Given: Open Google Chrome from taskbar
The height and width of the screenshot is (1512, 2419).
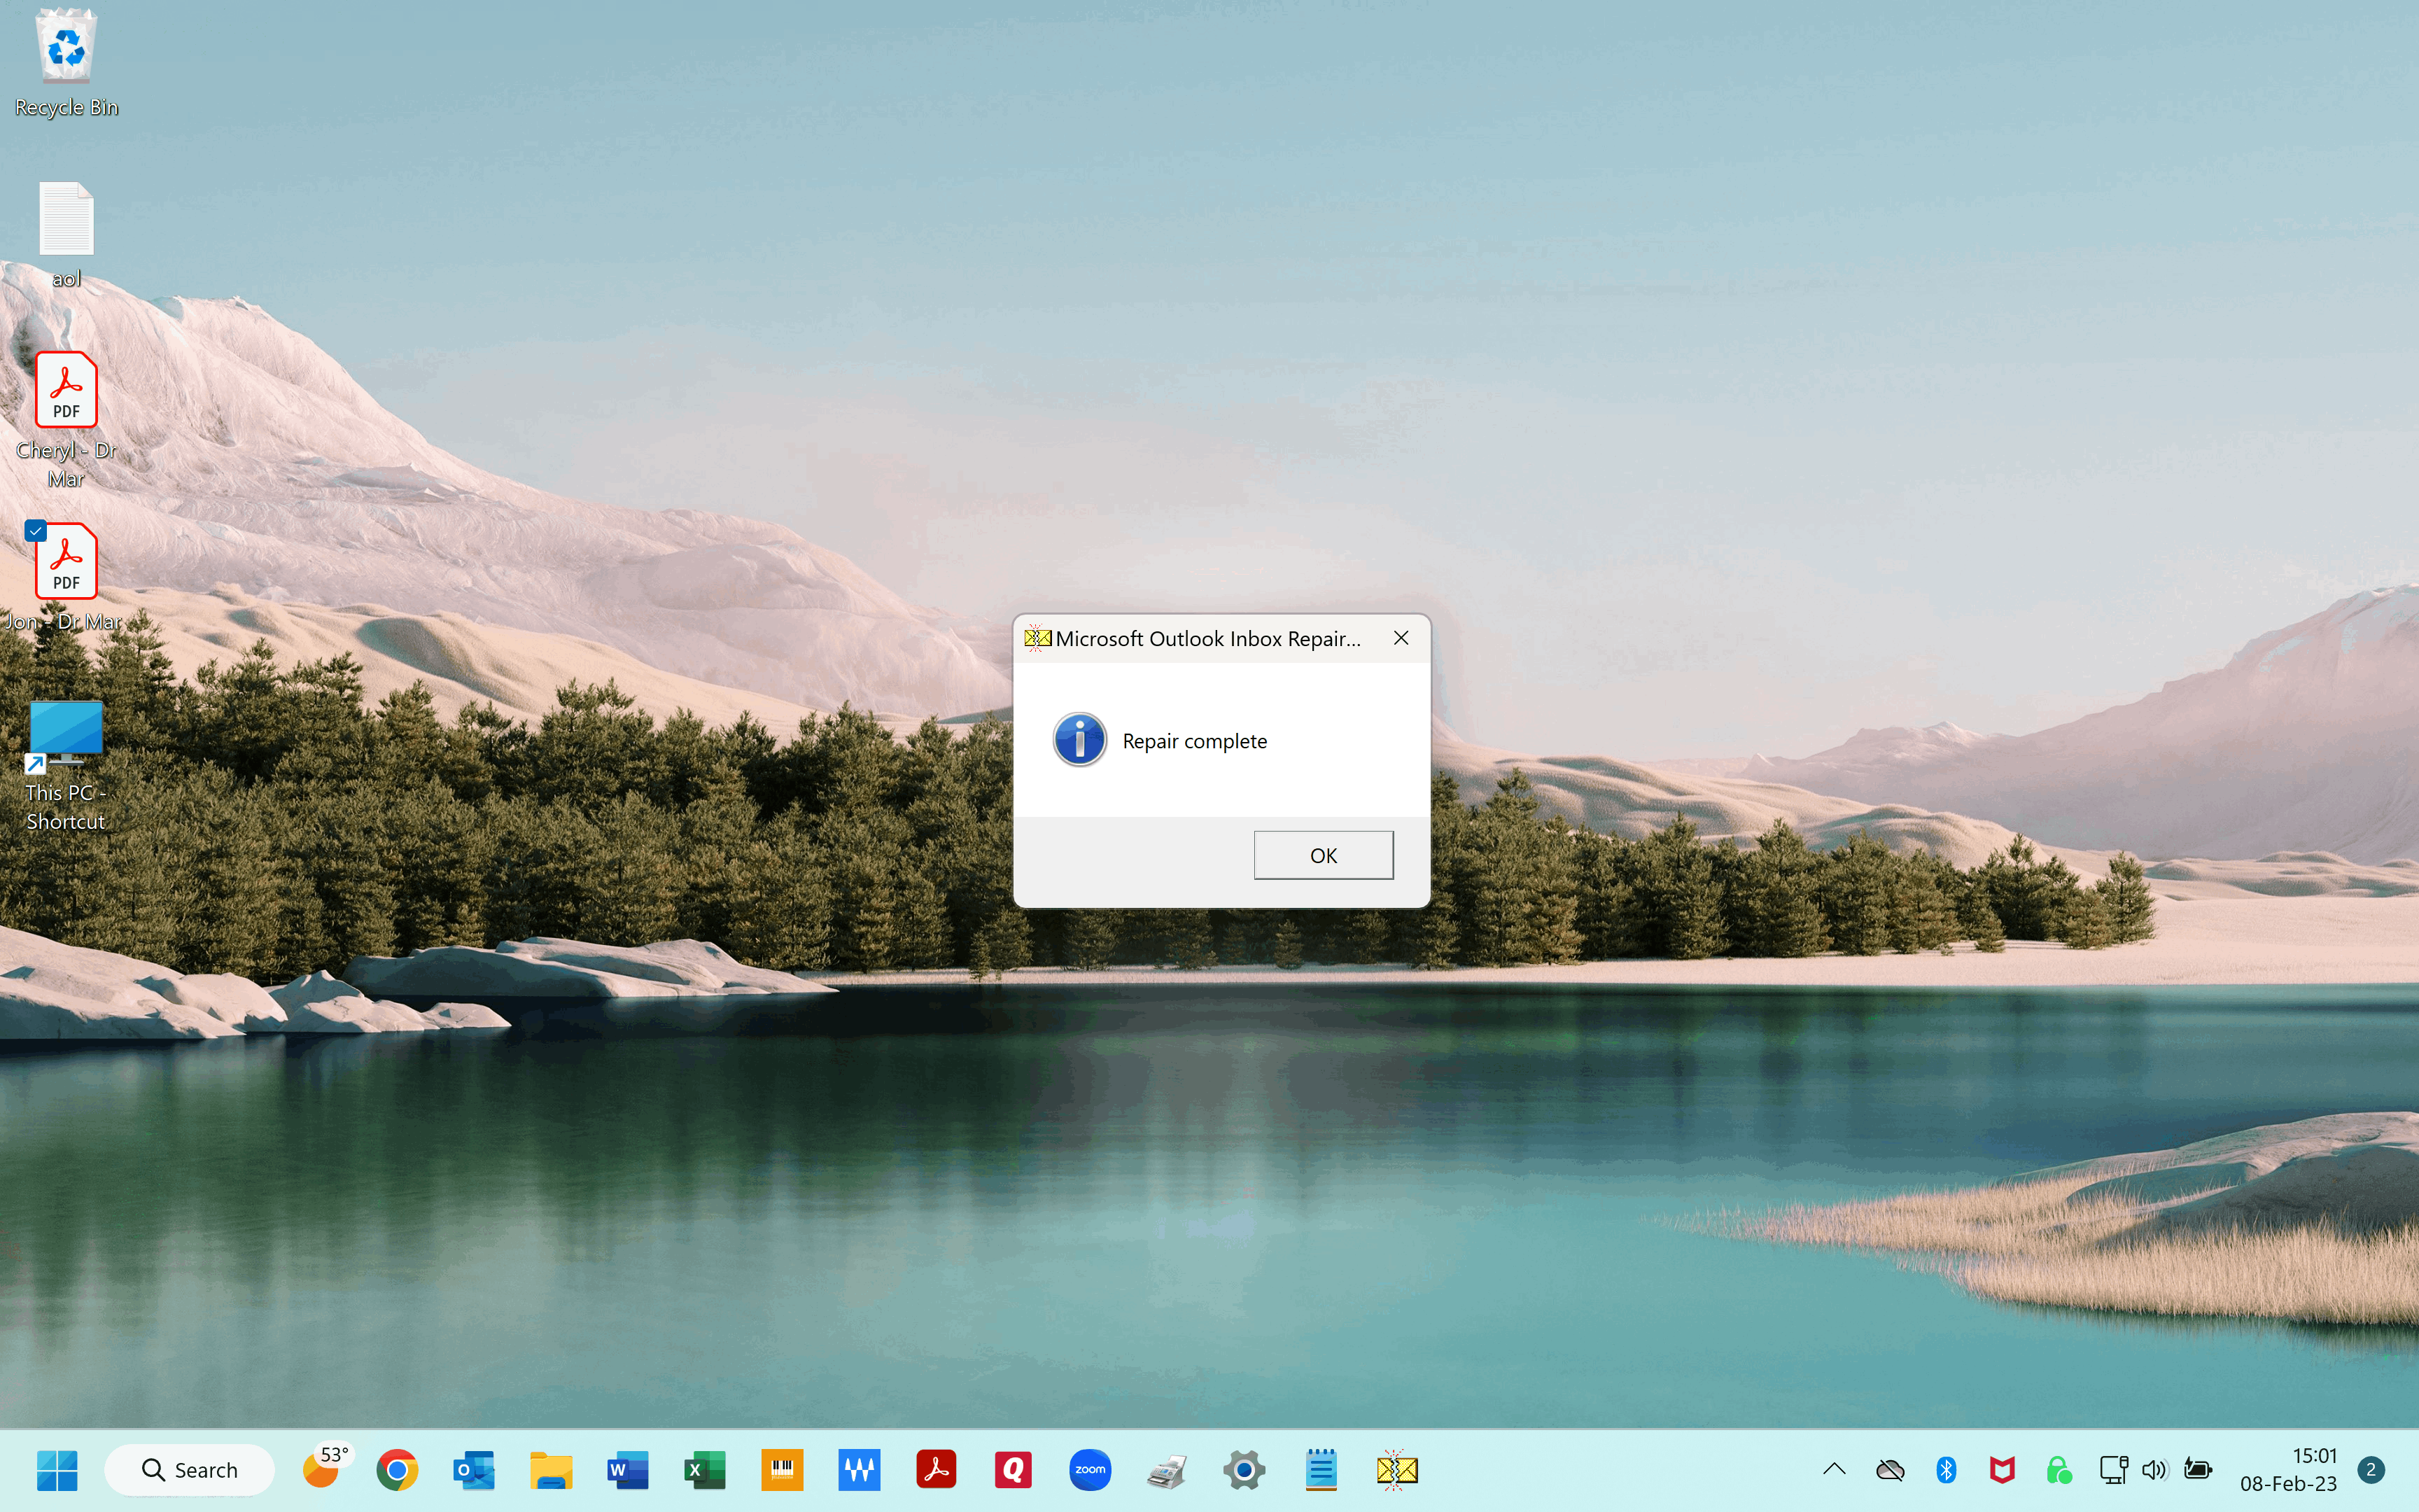Looking at the screenshot, I should coord(397,1469).
